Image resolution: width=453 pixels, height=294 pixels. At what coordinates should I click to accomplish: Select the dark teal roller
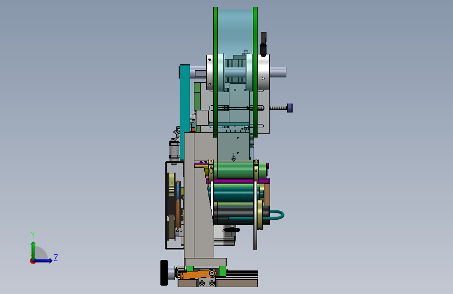(236, 193)
